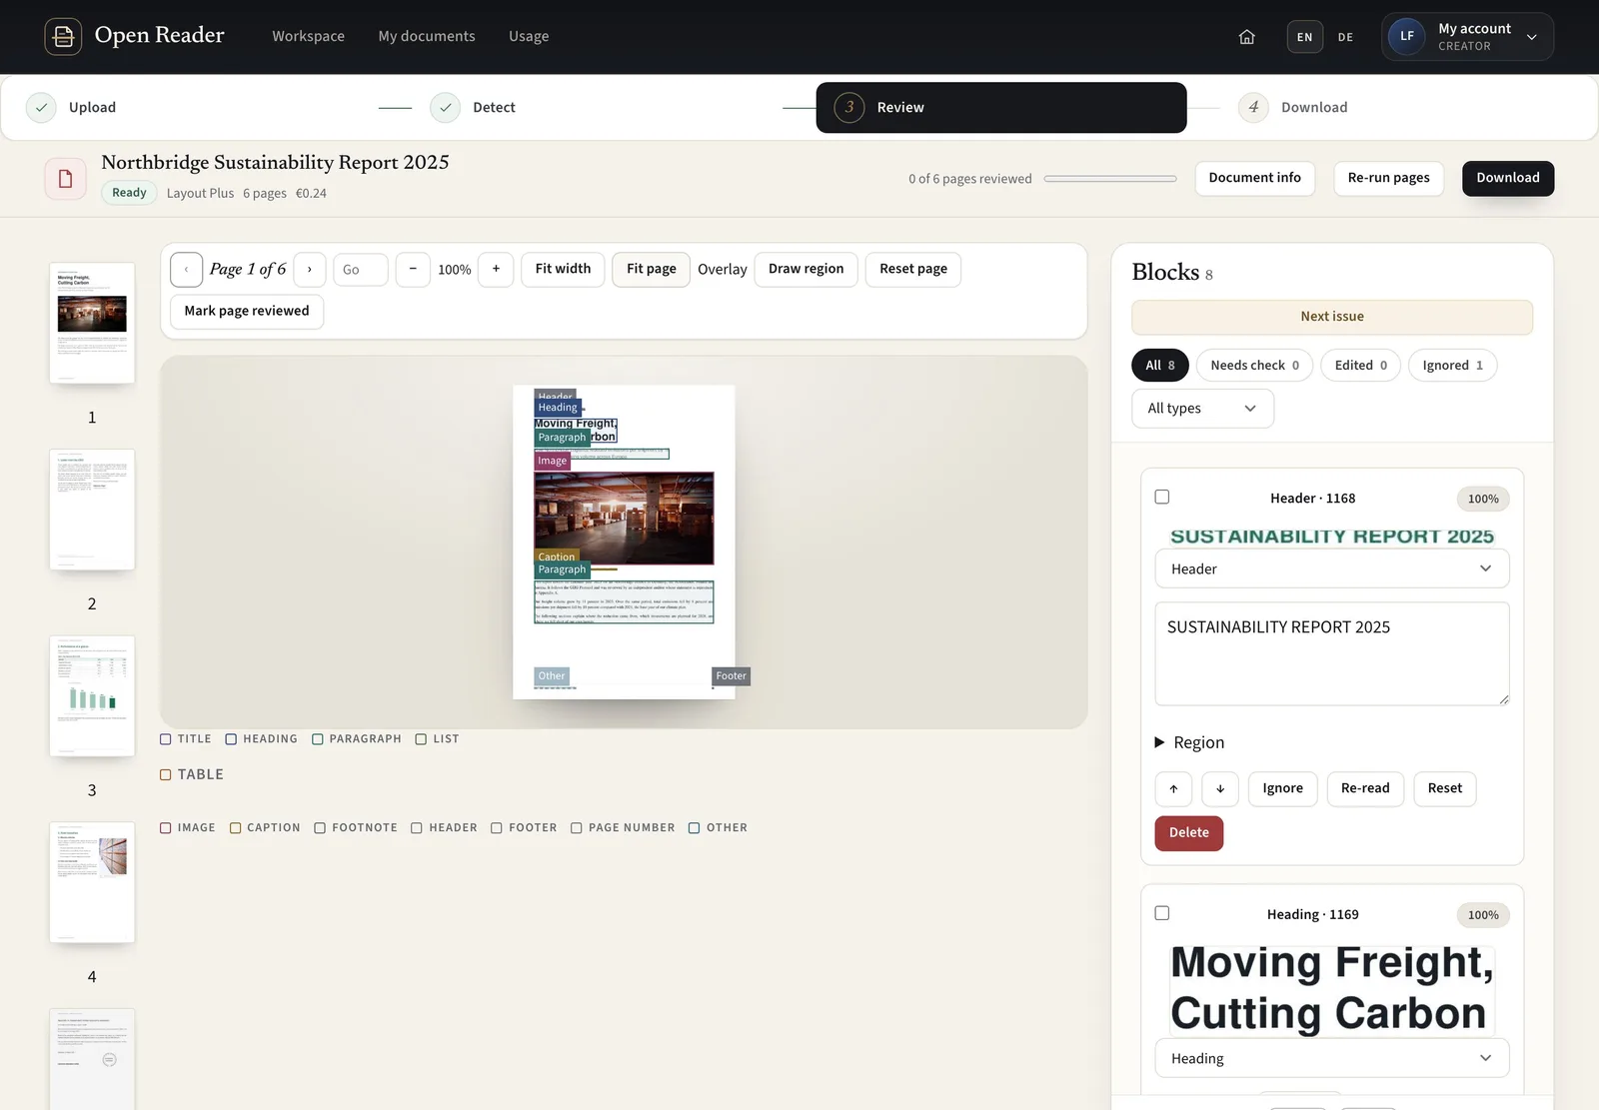
Task: Go to the home icon
Action: [x=1246, y=37]
